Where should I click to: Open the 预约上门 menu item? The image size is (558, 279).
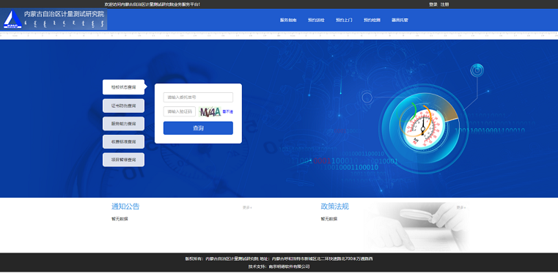[344, 21]
